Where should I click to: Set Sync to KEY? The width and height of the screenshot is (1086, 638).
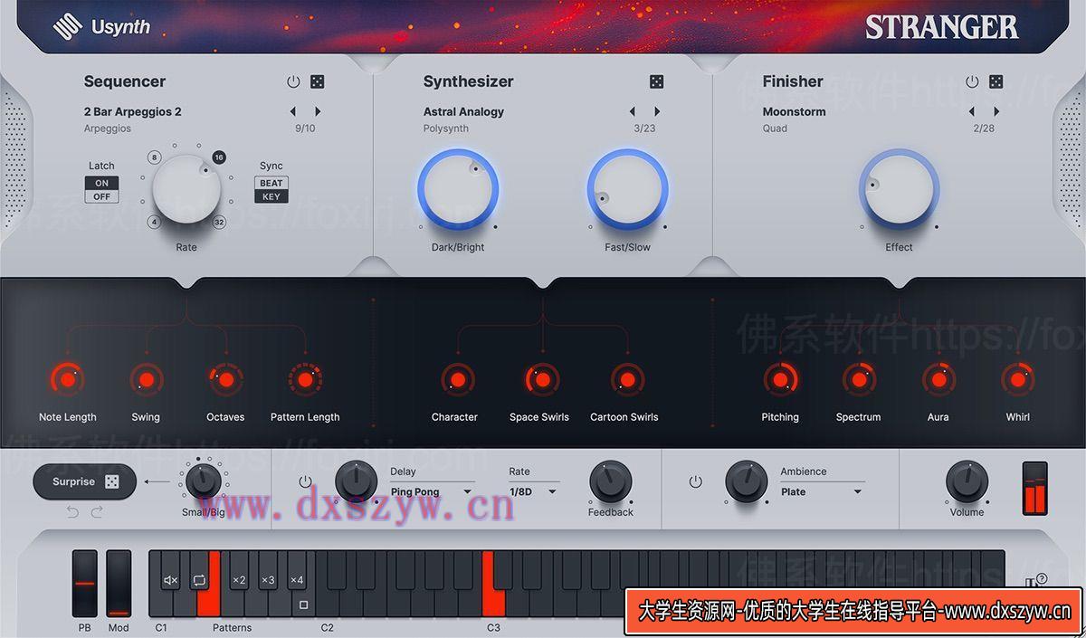point(271,196)
